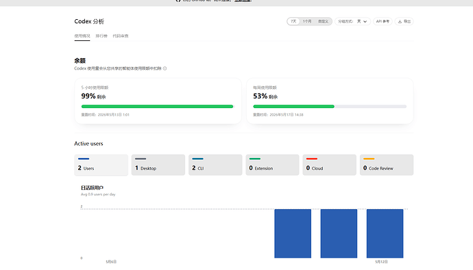Click the leftmost blue bar in the chart

293,233
